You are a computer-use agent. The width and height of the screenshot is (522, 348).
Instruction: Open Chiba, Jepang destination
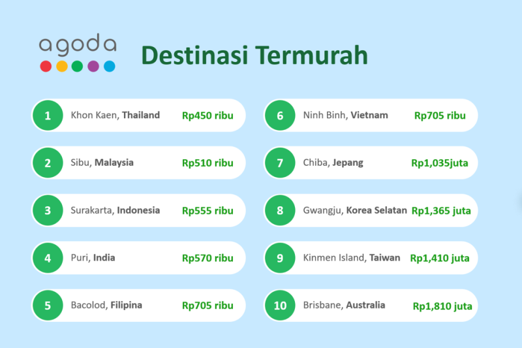(333, 163)
